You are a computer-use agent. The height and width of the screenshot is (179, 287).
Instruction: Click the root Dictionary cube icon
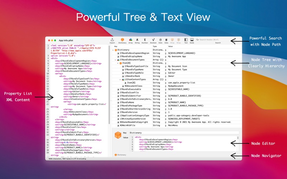tap(116, 50)
